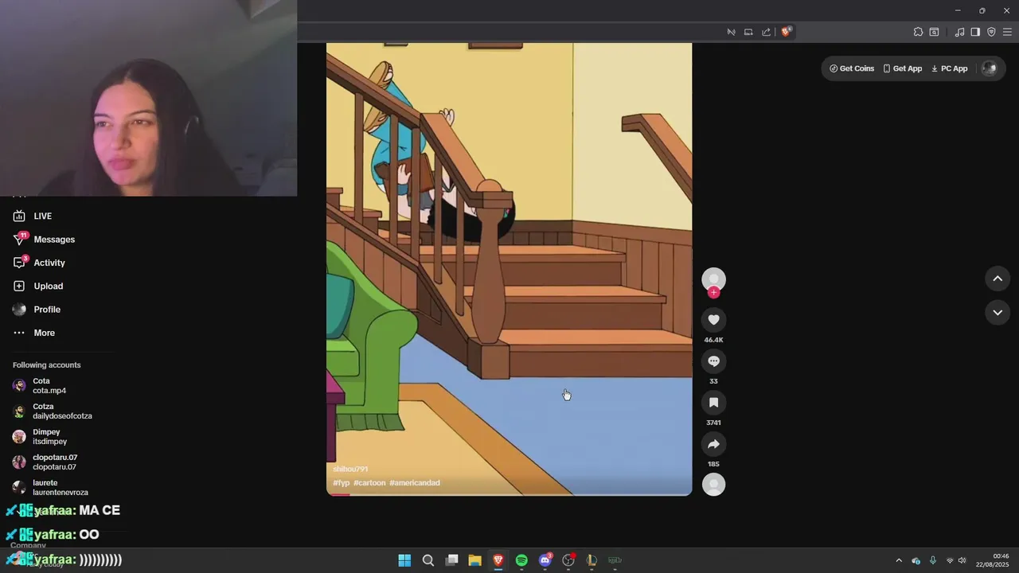
Task: Open creator avatar beside video
Action: (713, 279)
